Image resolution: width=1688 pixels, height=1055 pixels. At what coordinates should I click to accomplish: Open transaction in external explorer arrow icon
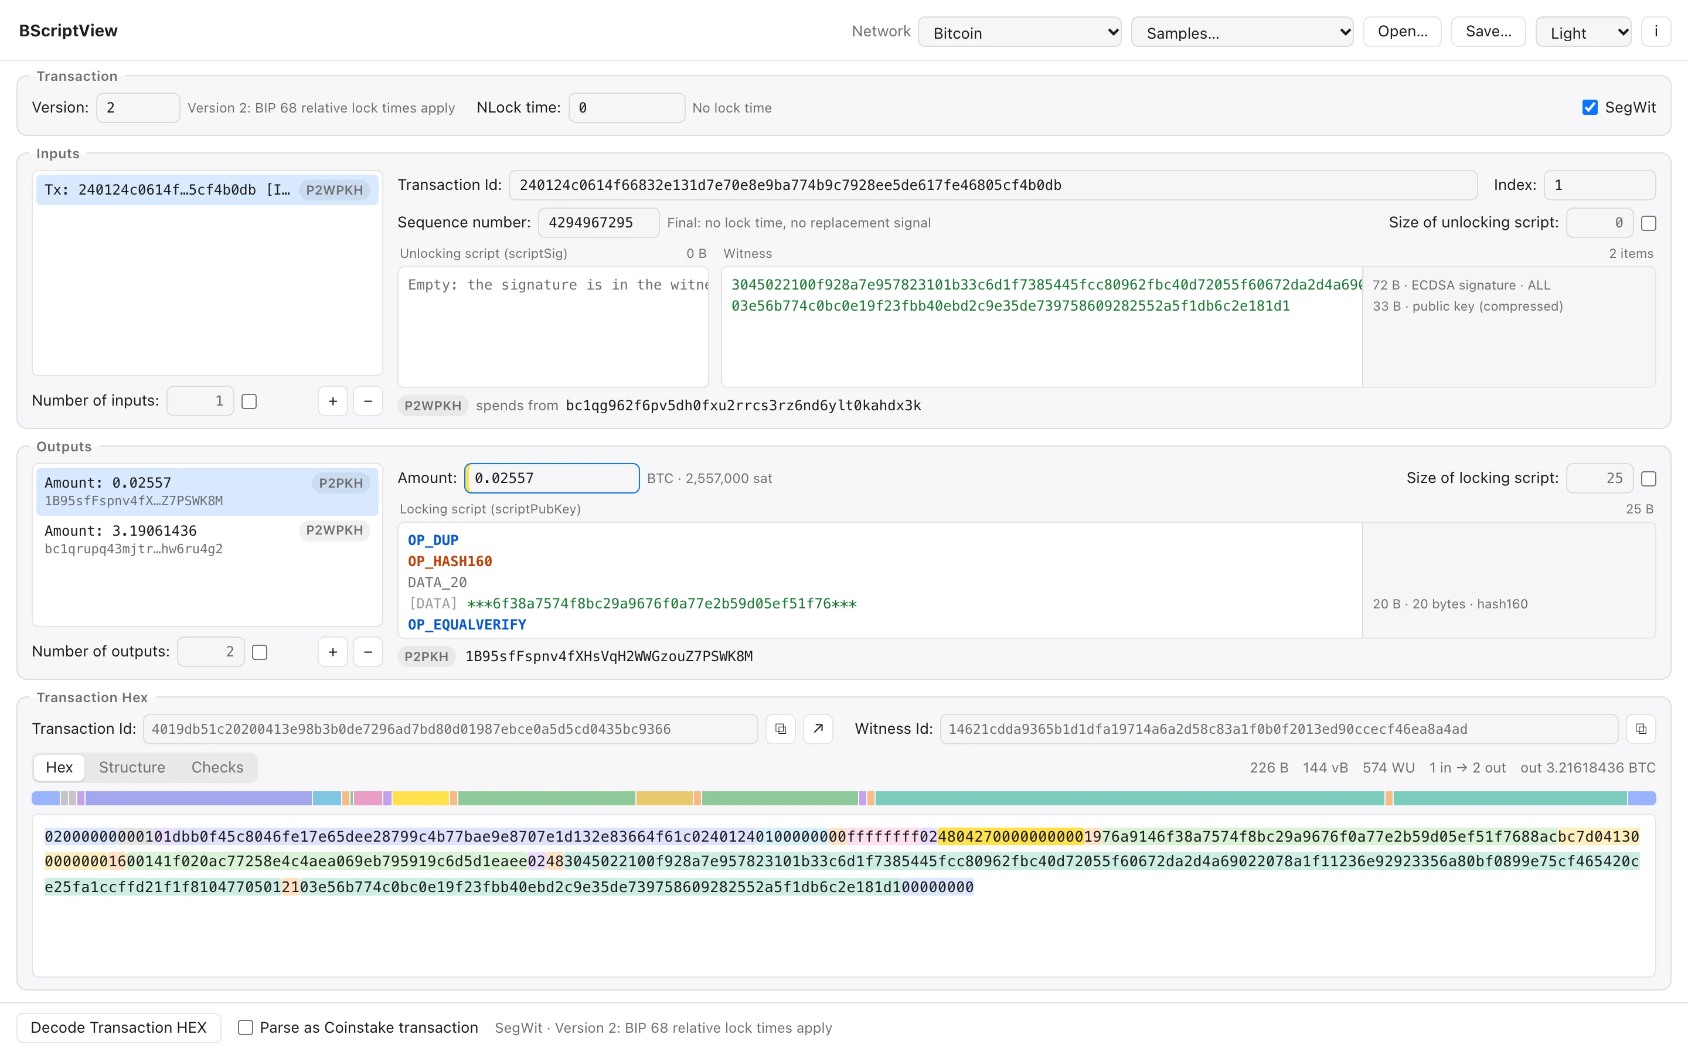point(818,729)
